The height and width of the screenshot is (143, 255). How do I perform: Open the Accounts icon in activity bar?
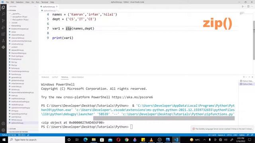[x=3, y=124]
